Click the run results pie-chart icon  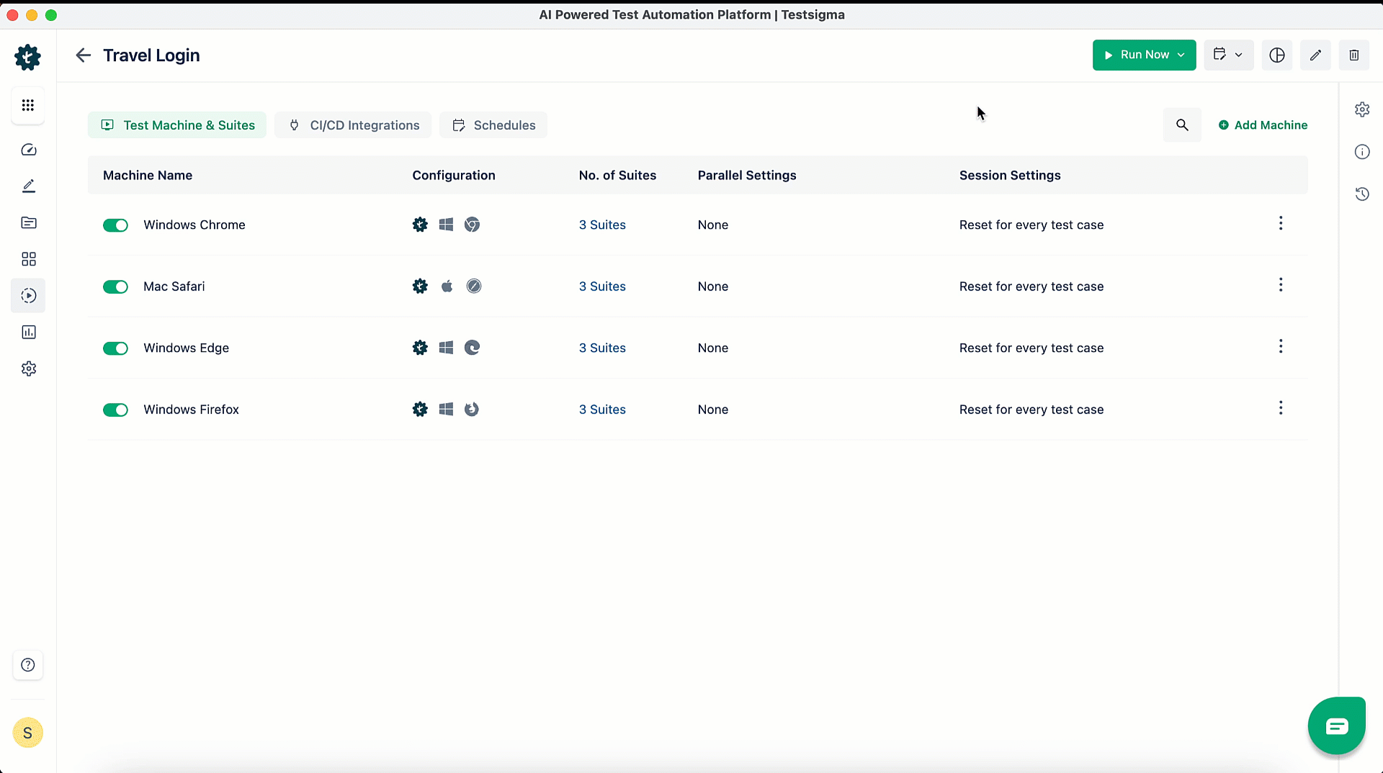[1277, 55]
